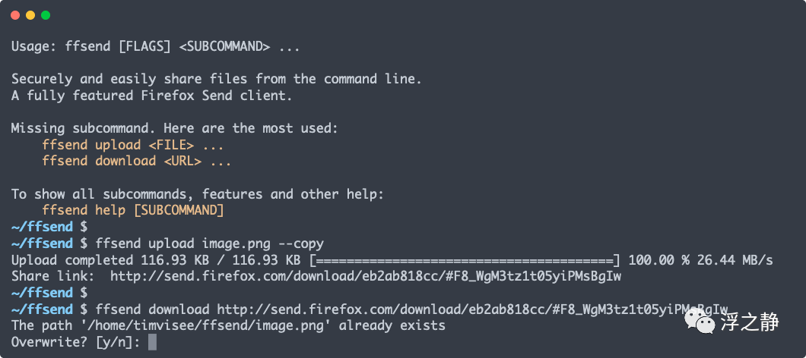Click the 'ffsend help [SUBCOMMAND]' line

pyautogui.click(x=133, y=210)
